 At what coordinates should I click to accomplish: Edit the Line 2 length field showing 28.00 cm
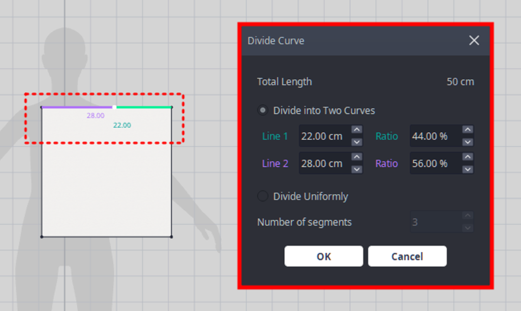[323, 163]
